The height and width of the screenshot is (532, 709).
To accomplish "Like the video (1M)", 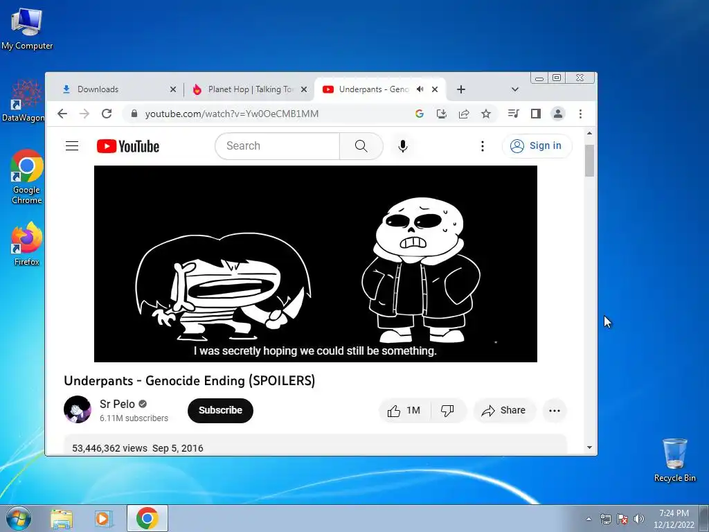I will pos(404,410).
